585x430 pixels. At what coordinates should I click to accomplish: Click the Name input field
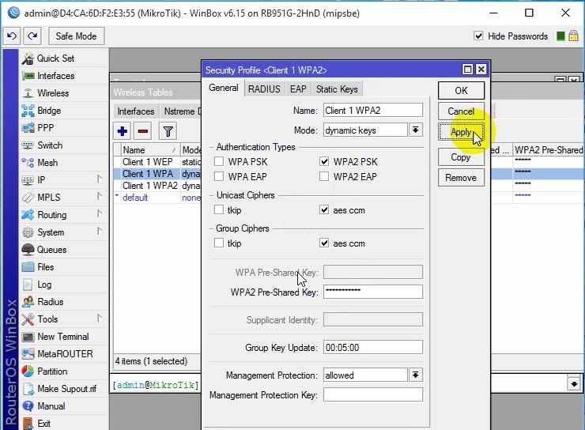[372, 111]
